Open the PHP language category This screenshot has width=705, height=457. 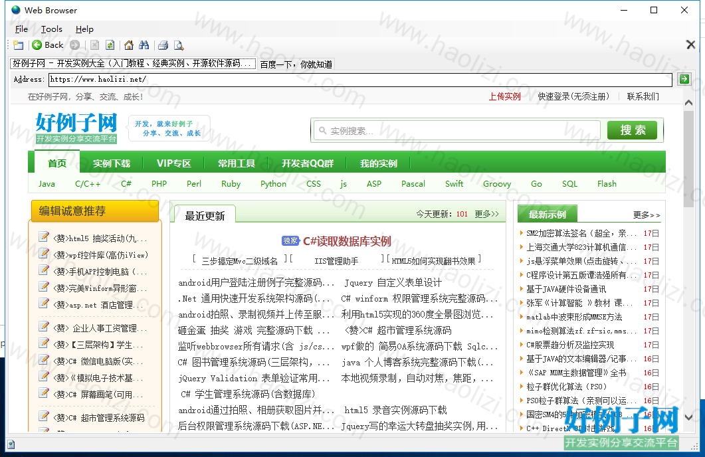tap(159, 184)
